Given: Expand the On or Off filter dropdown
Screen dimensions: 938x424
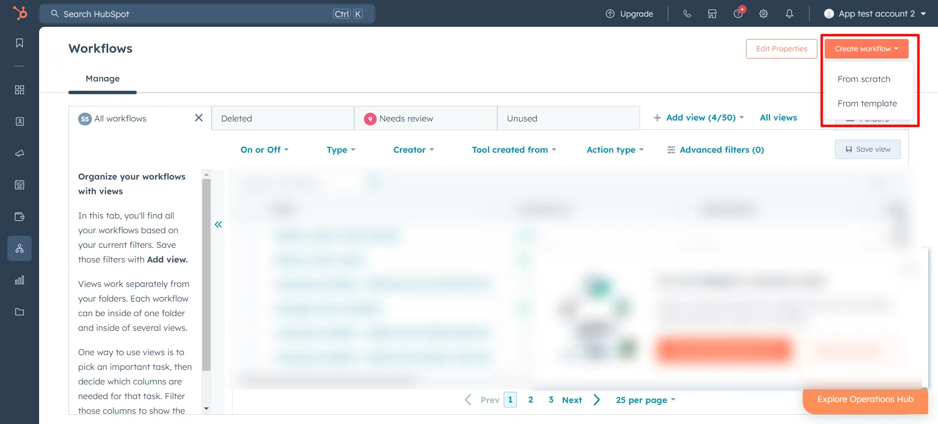Looking at the screenshot, I should tap(264, 150).
